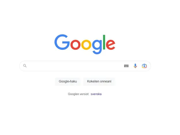Click the green letter l in the logo

104,42
